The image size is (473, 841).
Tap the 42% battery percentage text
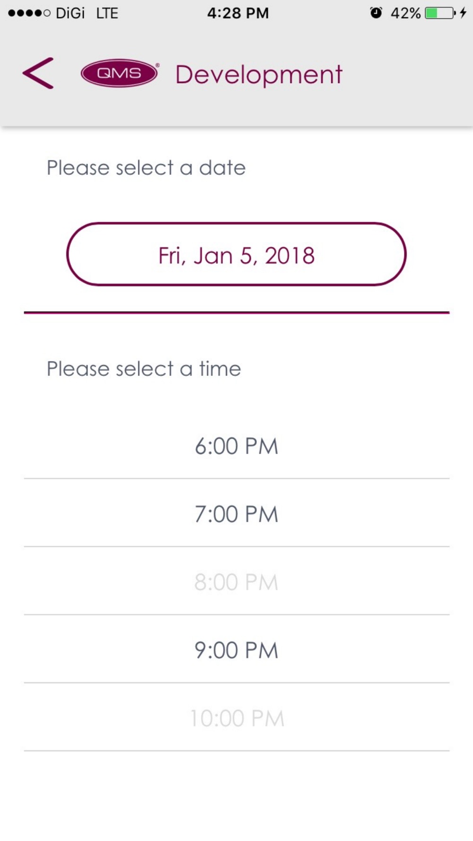[x=405, y=13]
